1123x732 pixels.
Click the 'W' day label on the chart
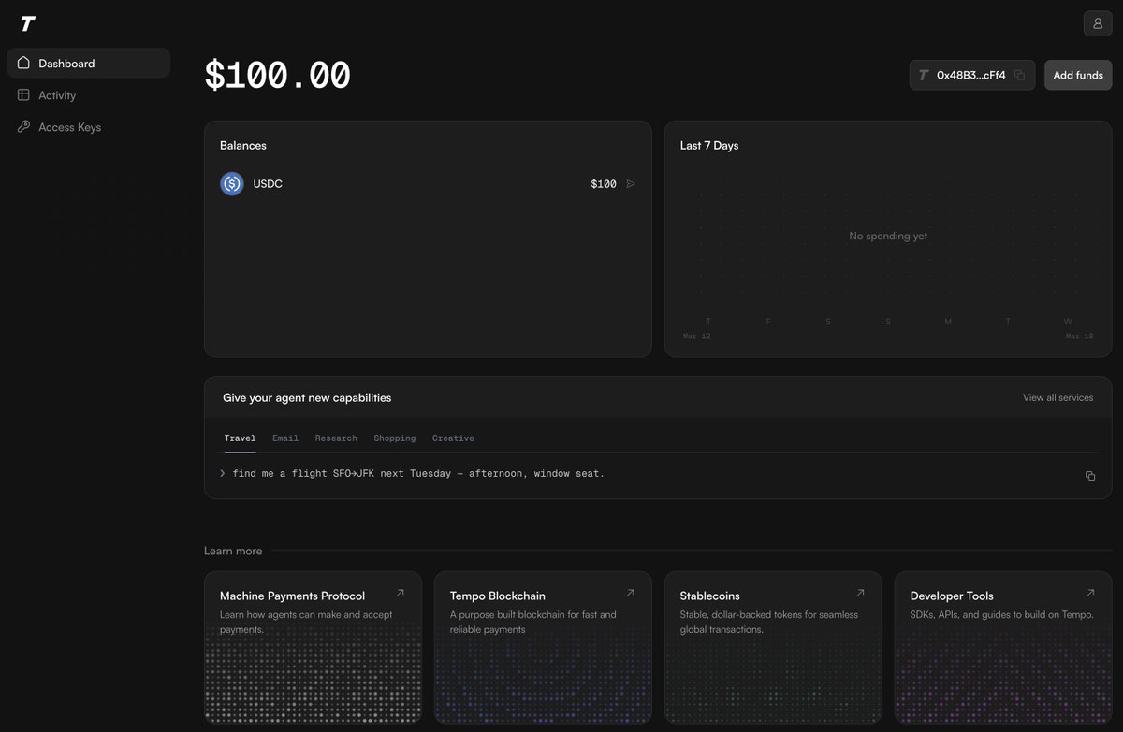pos(1068,322)
